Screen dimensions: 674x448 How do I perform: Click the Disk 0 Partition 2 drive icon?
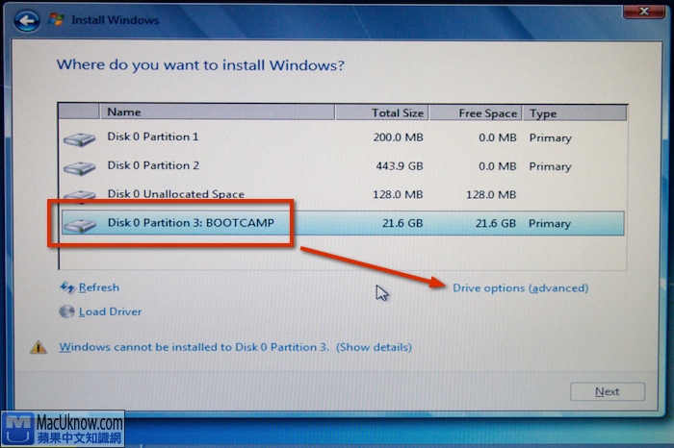tap(80, 167)
